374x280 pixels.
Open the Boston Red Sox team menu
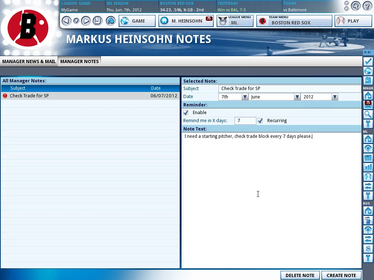(x=294, y=21)
